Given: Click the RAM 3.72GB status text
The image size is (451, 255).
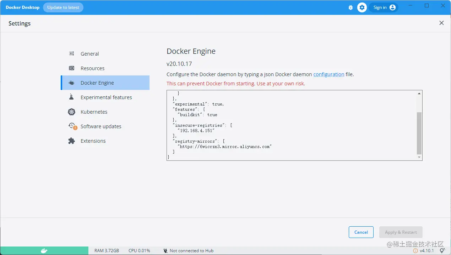Looking at the screenshot, I should point(107,251).
